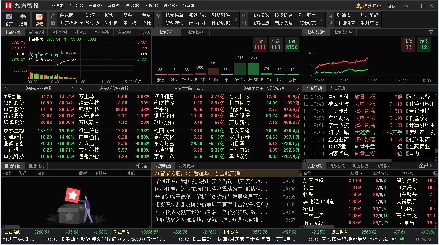Select 康泰生物 in the losers list

39,131
